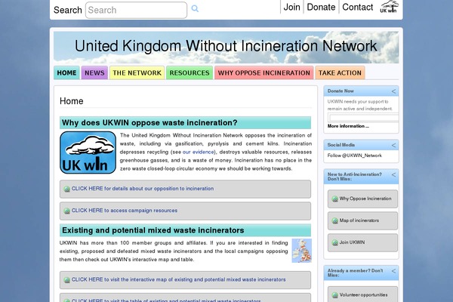Click the UK WIN logo in top bar

(389, 7)
